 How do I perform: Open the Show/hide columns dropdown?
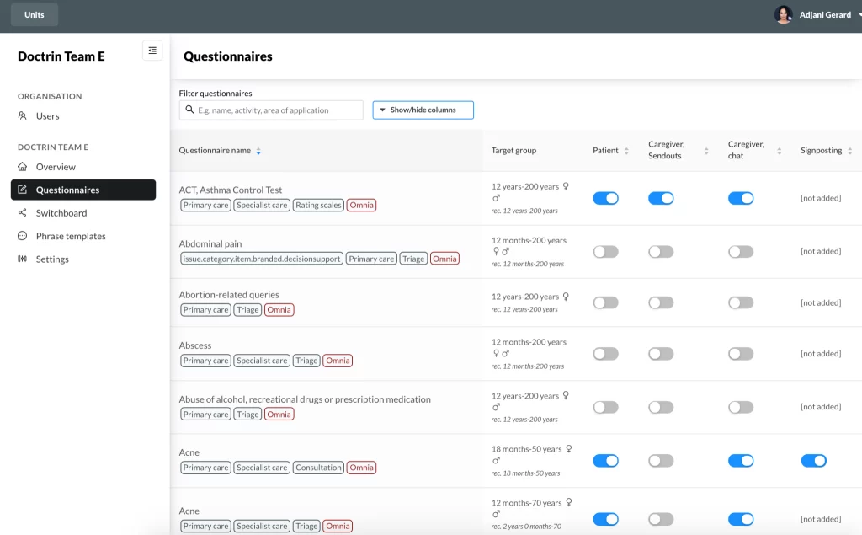pyautogui.click(x=423, y=110)
